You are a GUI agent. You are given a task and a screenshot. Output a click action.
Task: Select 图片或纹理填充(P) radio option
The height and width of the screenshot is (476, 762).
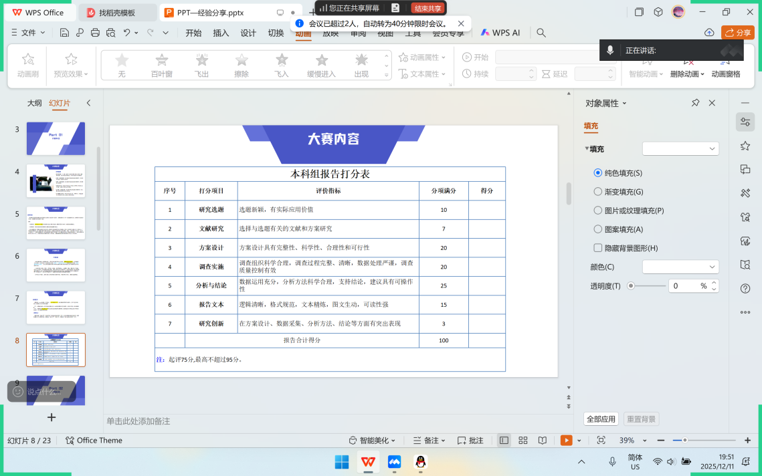pos(598,211)
